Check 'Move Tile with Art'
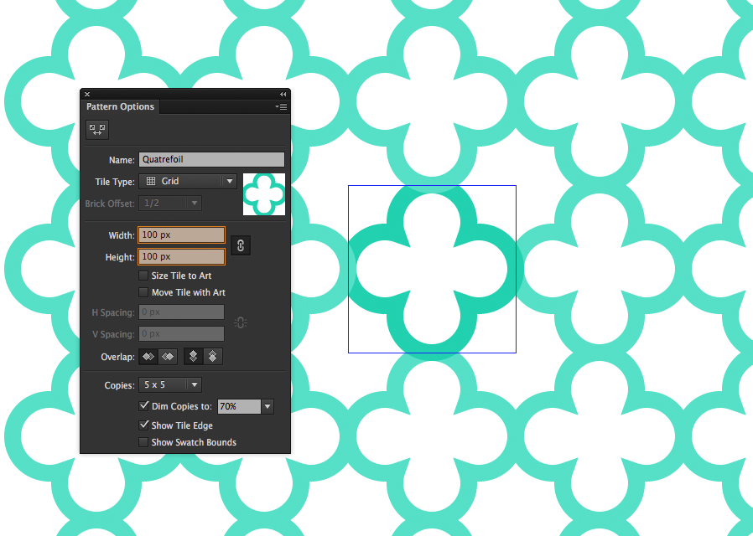The height and width of the screenshot is (536, 753). pyautogui.click(x=143, y=292)
